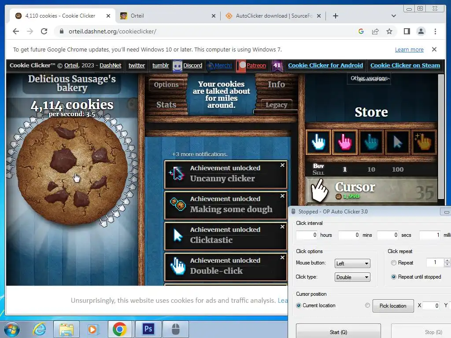Image resolution: width=451 pixels, height=338 pixels.
Task: Open Photoshop from the taskbar
Action: (148, 329)
